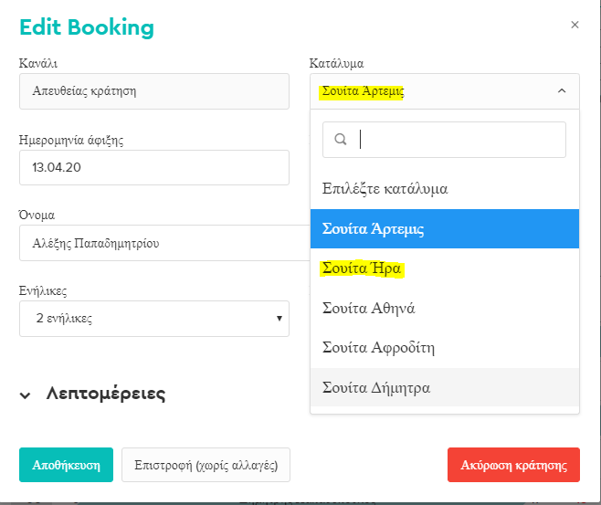
Task: Close the Edit Booking dialog
Action: (x=575, y=25)
